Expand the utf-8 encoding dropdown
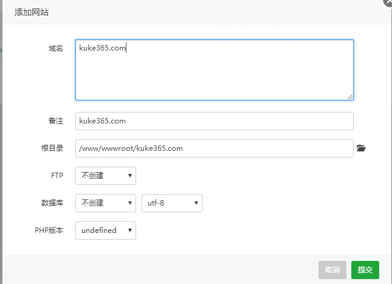This screenshot has height=284, width=392. (171, 203)
